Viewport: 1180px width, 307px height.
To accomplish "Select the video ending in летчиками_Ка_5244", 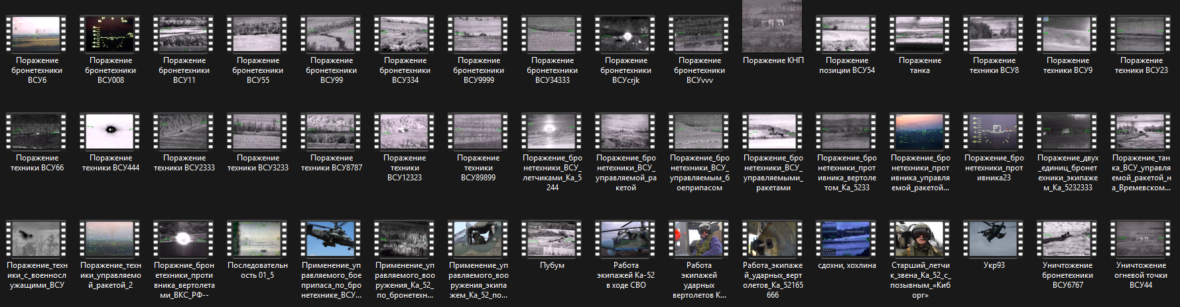I will coord(553,131).
